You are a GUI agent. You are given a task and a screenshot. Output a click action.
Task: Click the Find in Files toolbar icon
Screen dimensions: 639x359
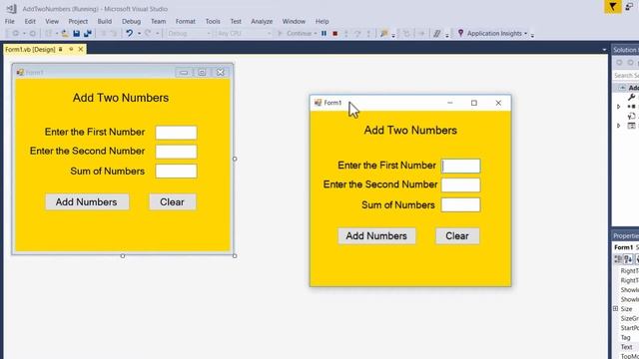coord(383,33)
